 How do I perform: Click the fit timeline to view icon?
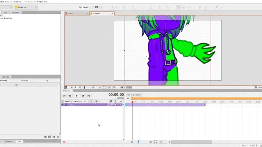click(156, 142)
